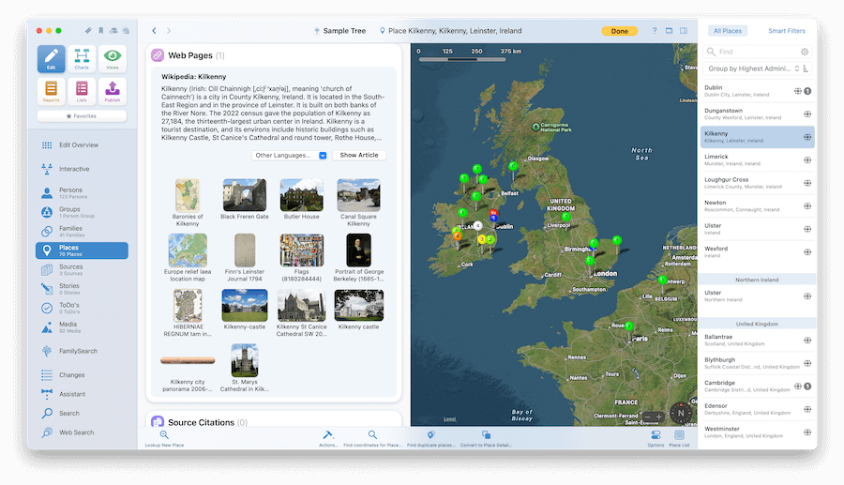Viewport: 844px width, 485px height.
Task: Switch to the Smart Filters tab
Action: [786, 31]
